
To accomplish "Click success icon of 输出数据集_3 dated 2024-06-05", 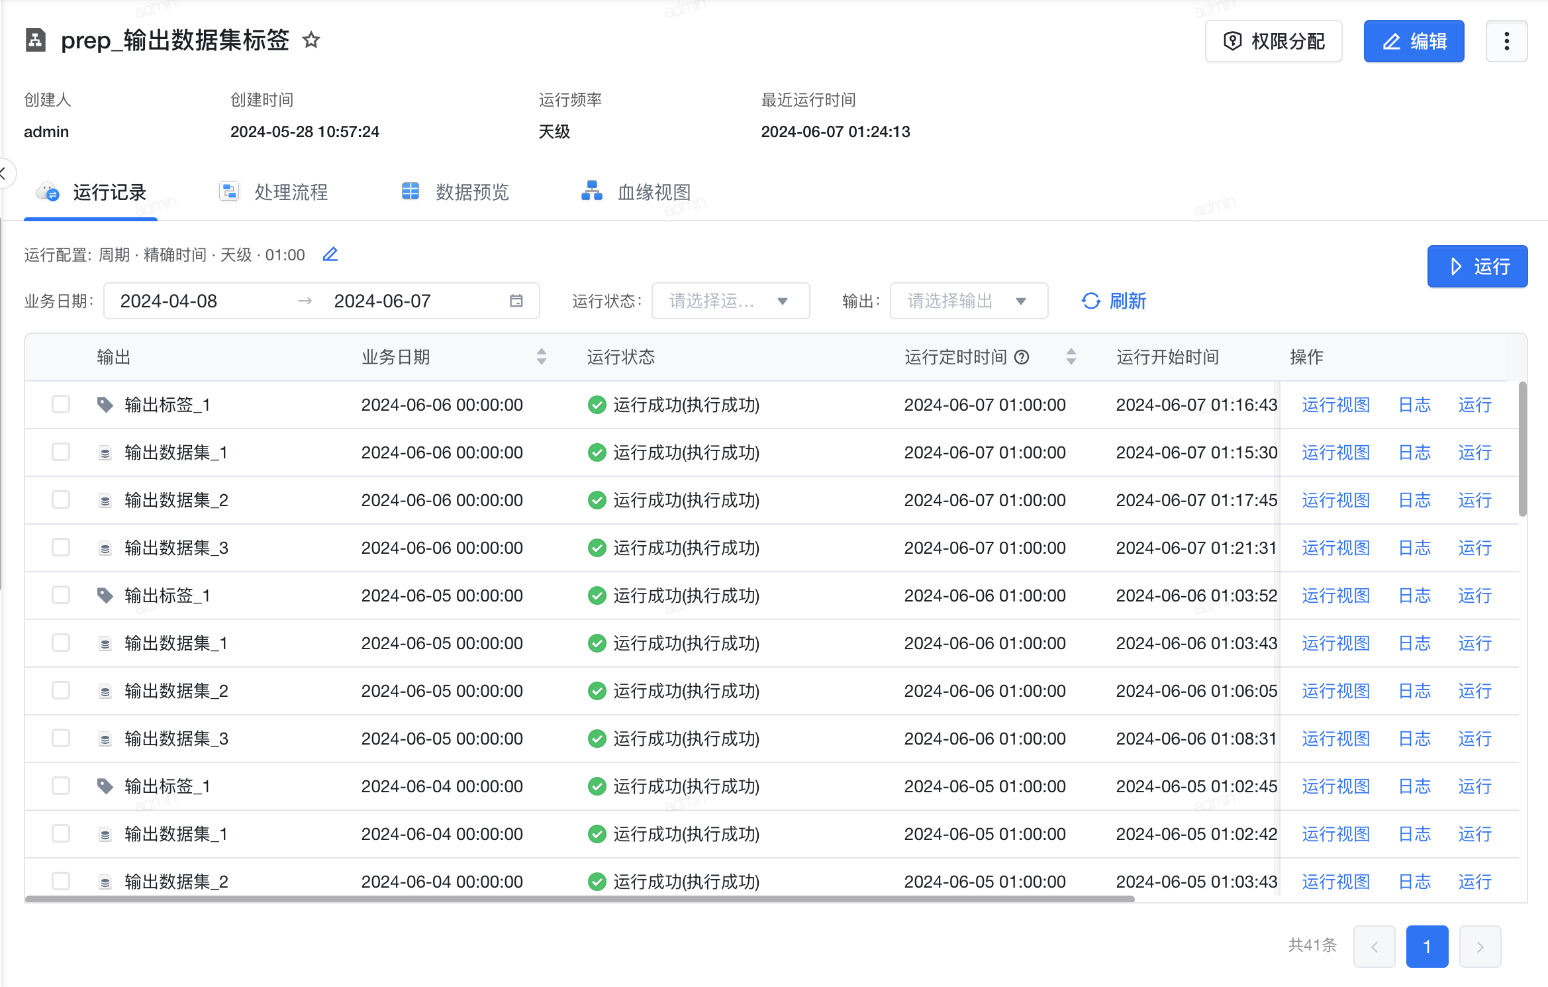I will (597, 739).
